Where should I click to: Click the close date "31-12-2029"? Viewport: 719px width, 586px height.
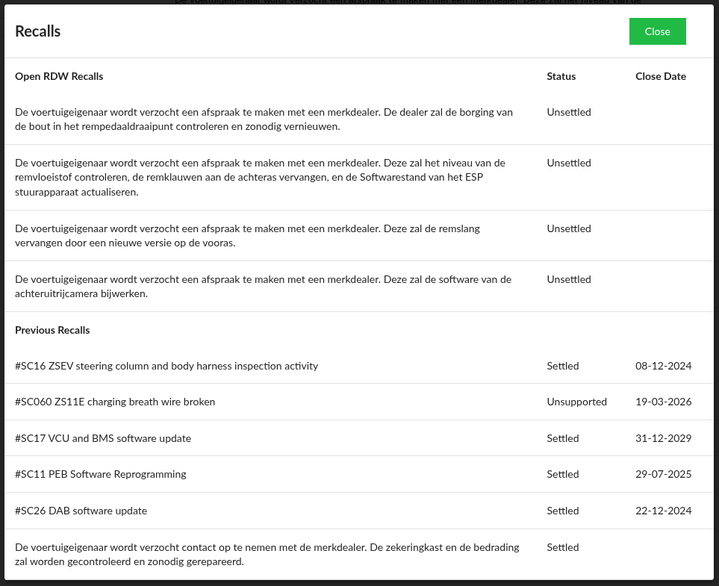click(664, 438)
